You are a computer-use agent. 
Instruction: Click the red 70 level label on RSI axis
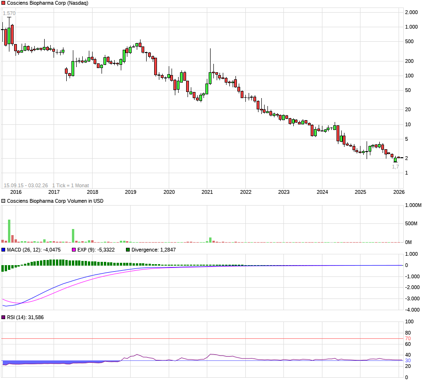click(408, 338)
